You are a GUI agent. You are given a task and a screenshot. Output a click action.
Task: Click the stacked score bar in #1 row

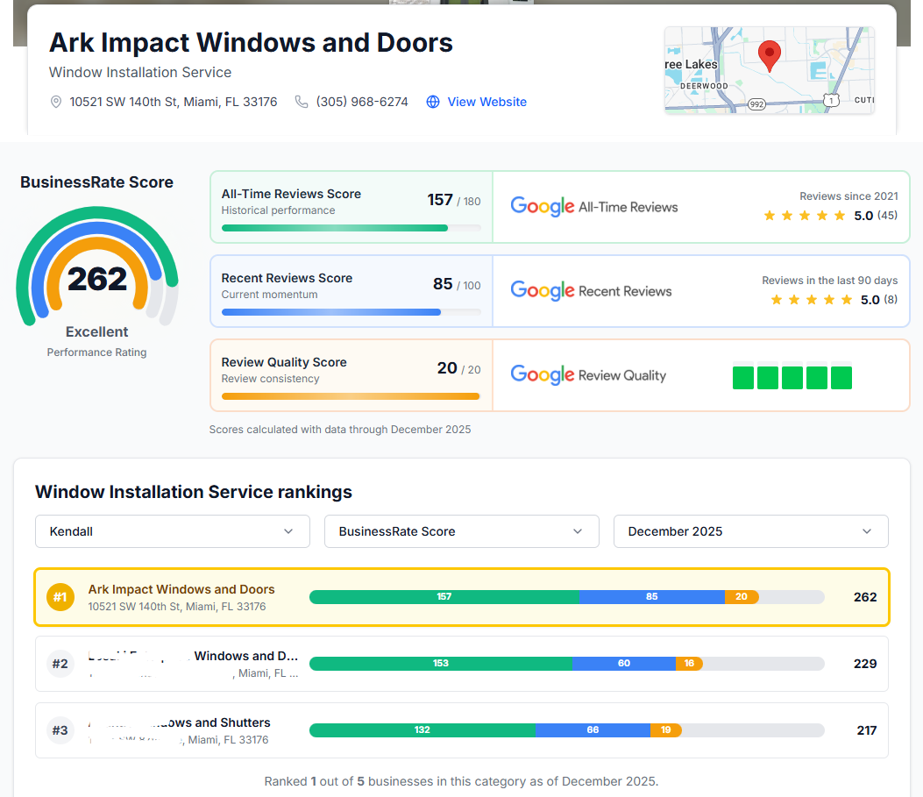point(566,597)
